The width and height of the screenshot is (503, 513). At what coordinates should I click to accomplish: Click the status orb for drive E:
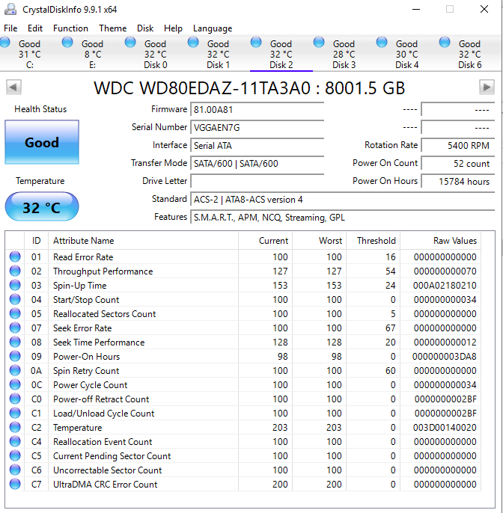tap(67, 42)
